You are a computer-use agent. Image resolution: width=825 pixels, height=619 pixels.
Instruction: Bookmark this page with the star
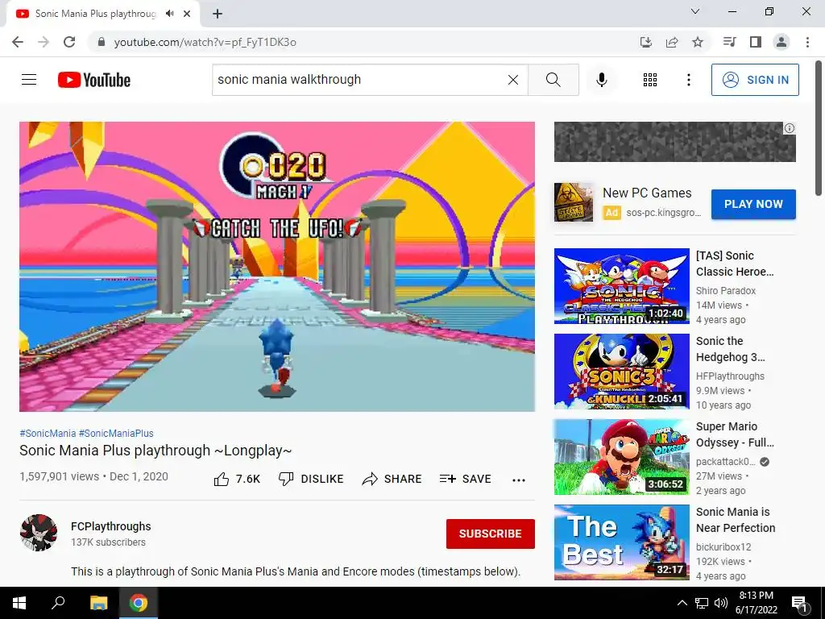click(698, 42)
